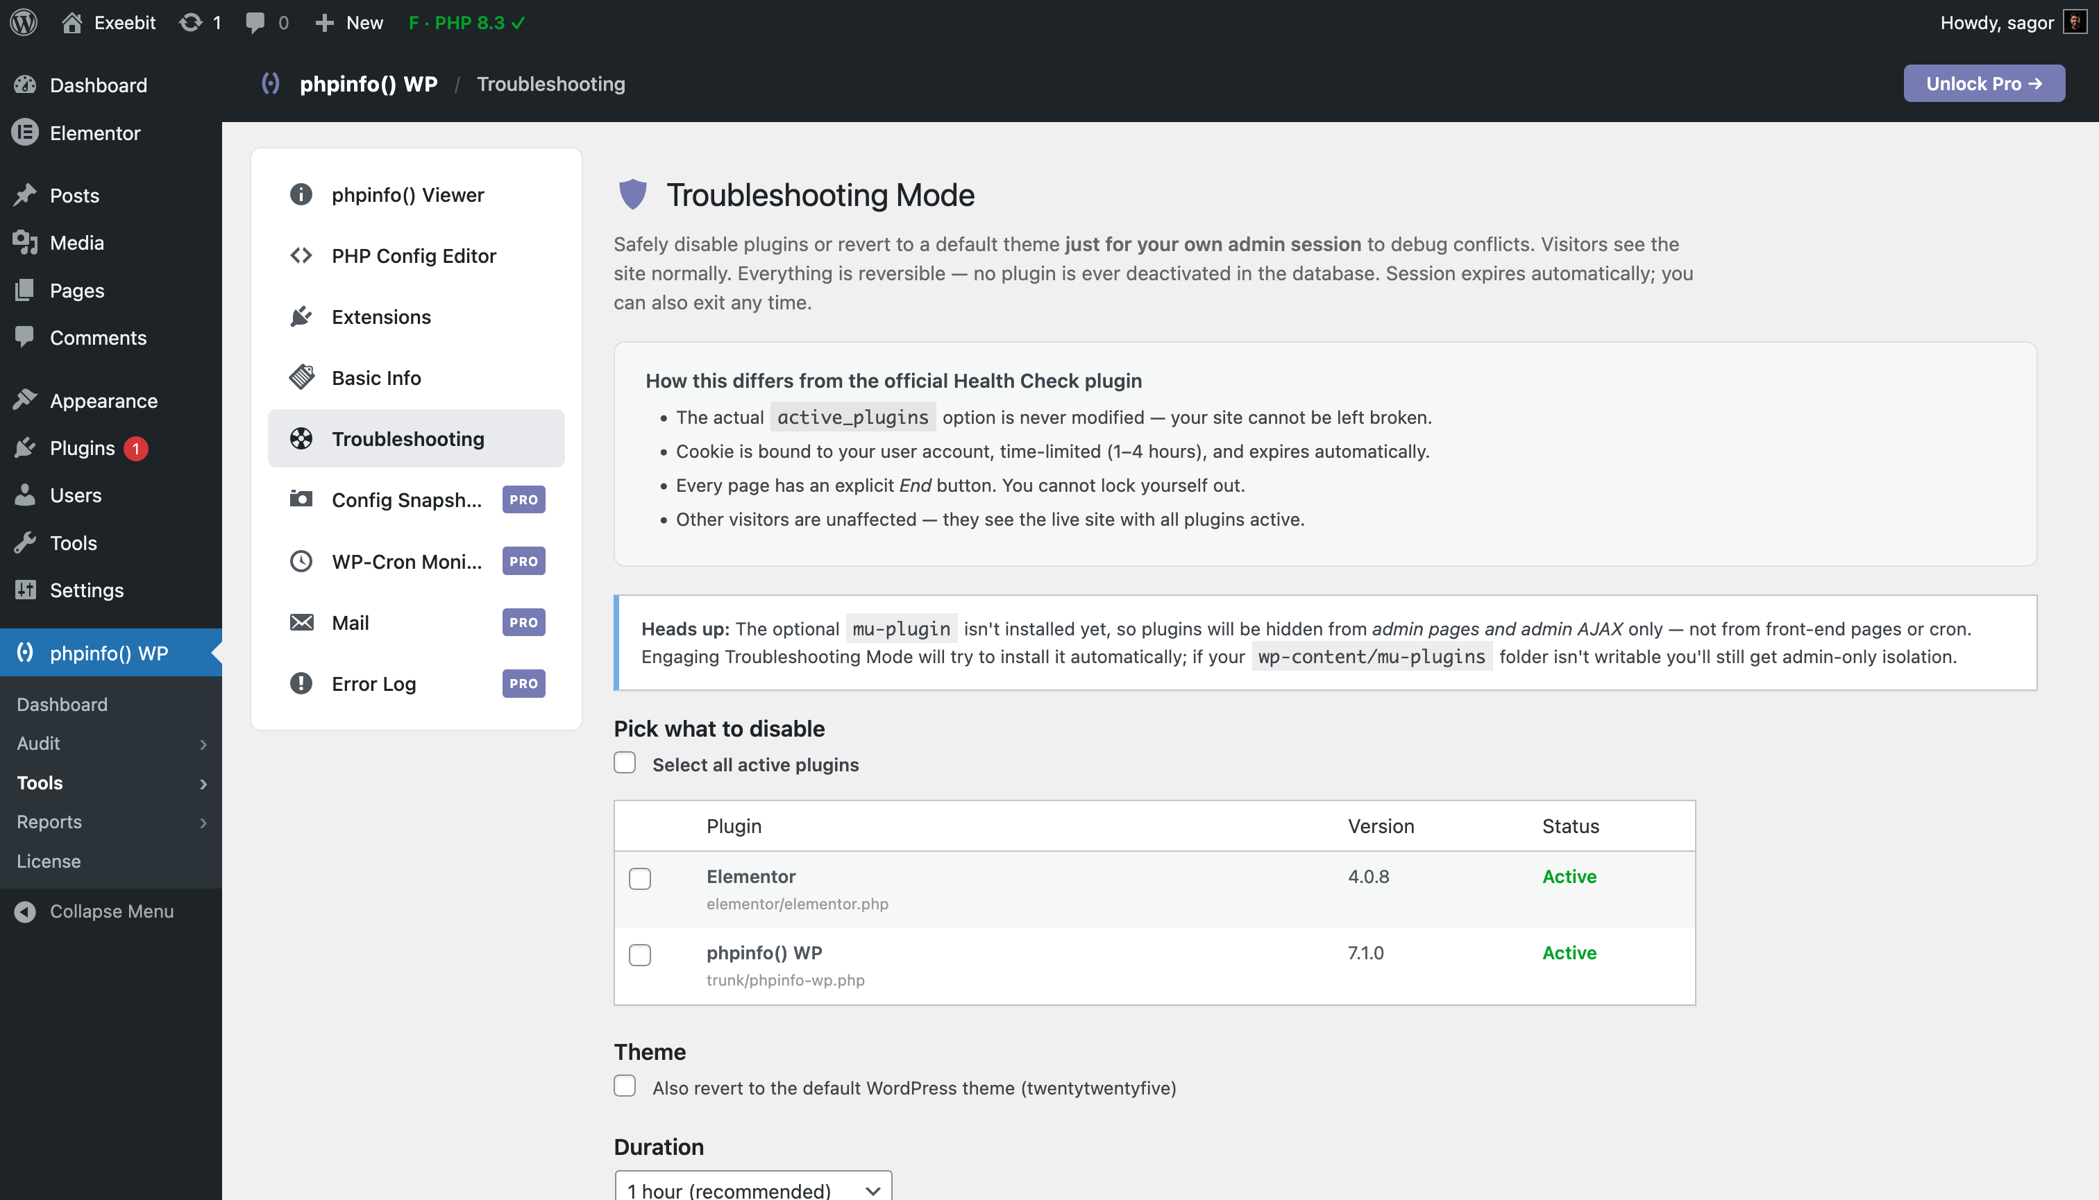2099x1200 pixels.
Task: Click the home icon next to Exeebit
Action: pyautogui.click(x=71, y=22)
